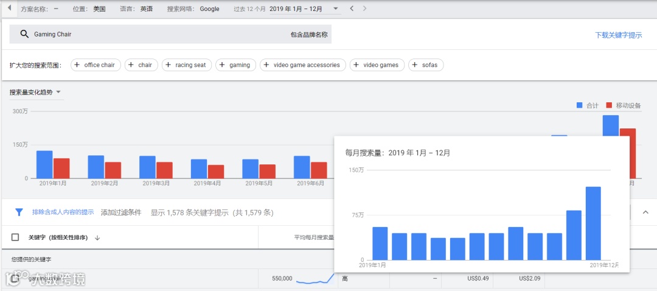Go to next date period arrow

(364, 9)
